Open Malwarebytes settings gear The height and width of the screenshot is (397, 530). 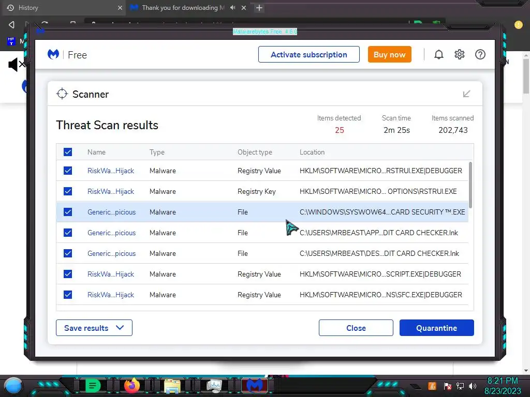click(460, 54)
